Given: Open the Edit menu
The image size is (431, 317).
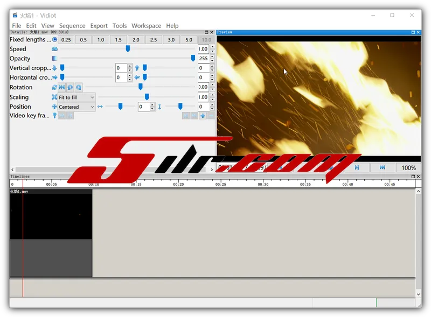Looking at the screenshot, I should (x=31, y=25).
